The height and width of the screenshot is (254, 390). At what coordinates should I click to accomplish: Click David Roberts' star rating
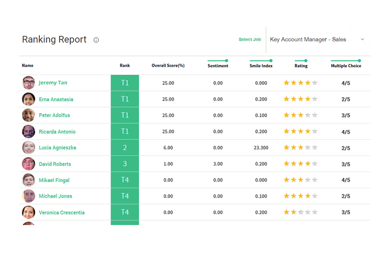(300, 164)
